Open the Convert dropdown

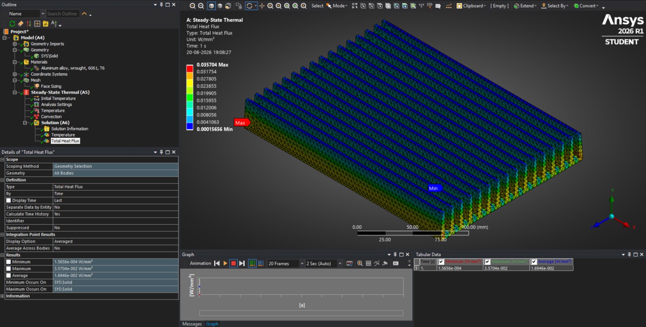point(586,6)
